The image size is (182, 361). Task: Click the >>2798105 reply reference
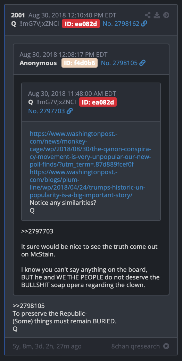click(x=29, y=306)
